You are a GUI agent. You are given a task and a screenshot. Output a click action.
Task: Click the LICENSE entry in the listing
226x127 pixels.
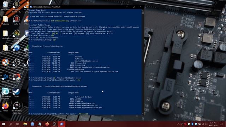point(78,99)
